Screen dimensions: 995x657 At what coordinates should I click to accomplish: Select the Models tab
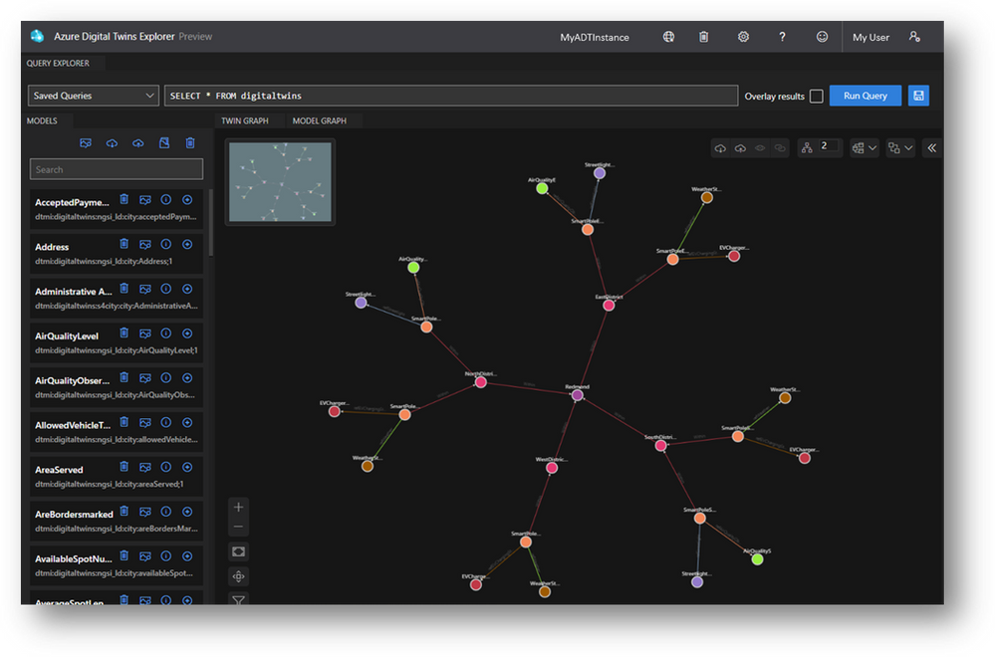tap(42, 120)
